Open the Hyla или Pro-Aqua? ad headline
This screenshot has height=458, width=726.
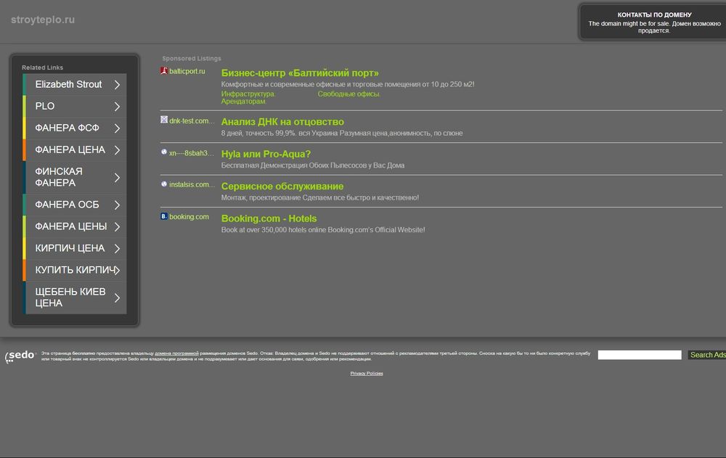pos(266,154)
